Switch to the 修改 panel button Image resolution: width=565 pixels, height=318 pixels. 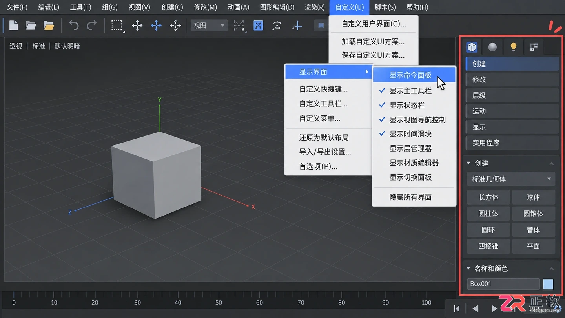tap(512, 79)
